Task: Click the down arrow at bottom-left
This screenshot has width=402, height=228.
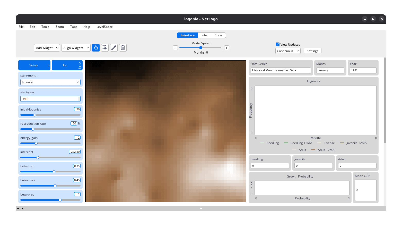Action: coord(23,208)
